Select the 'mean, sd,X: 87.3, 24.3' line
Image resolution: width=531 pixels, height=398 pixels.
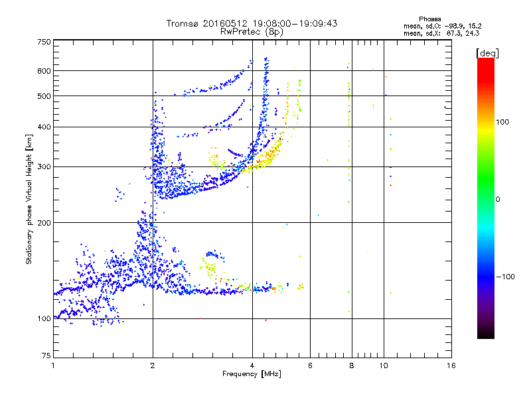441,33
